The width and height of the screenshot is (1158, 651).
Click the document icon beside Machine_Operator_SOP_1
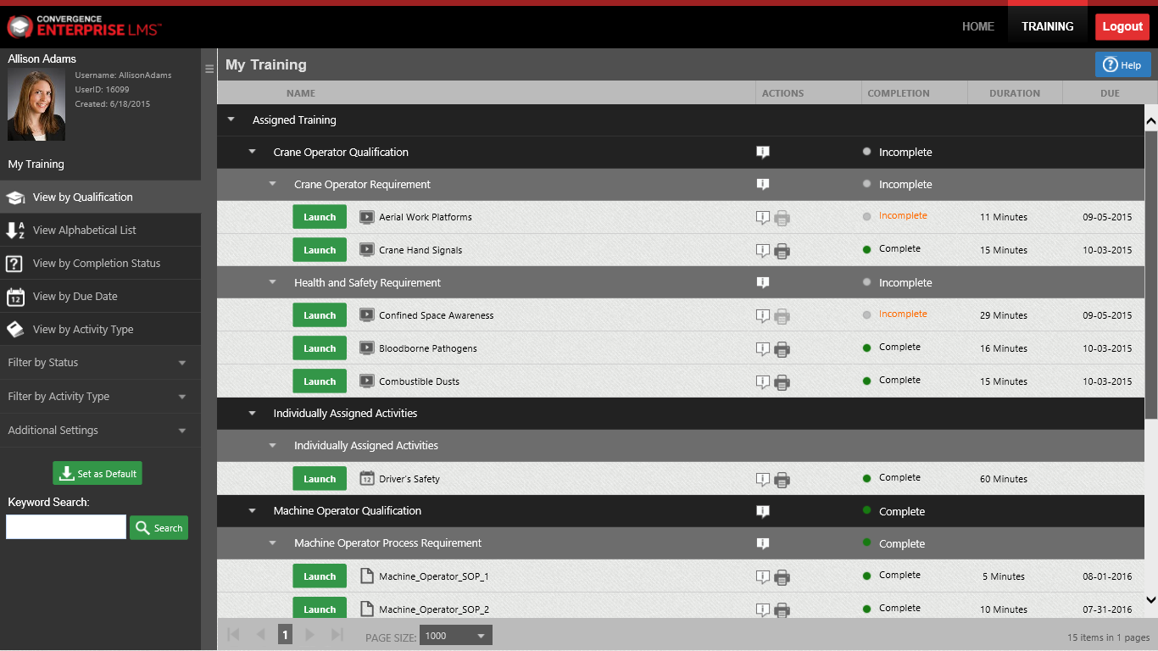point(367,576)
